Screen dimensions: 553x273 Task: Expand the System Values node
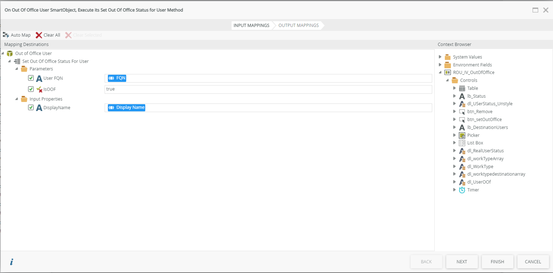440,57
